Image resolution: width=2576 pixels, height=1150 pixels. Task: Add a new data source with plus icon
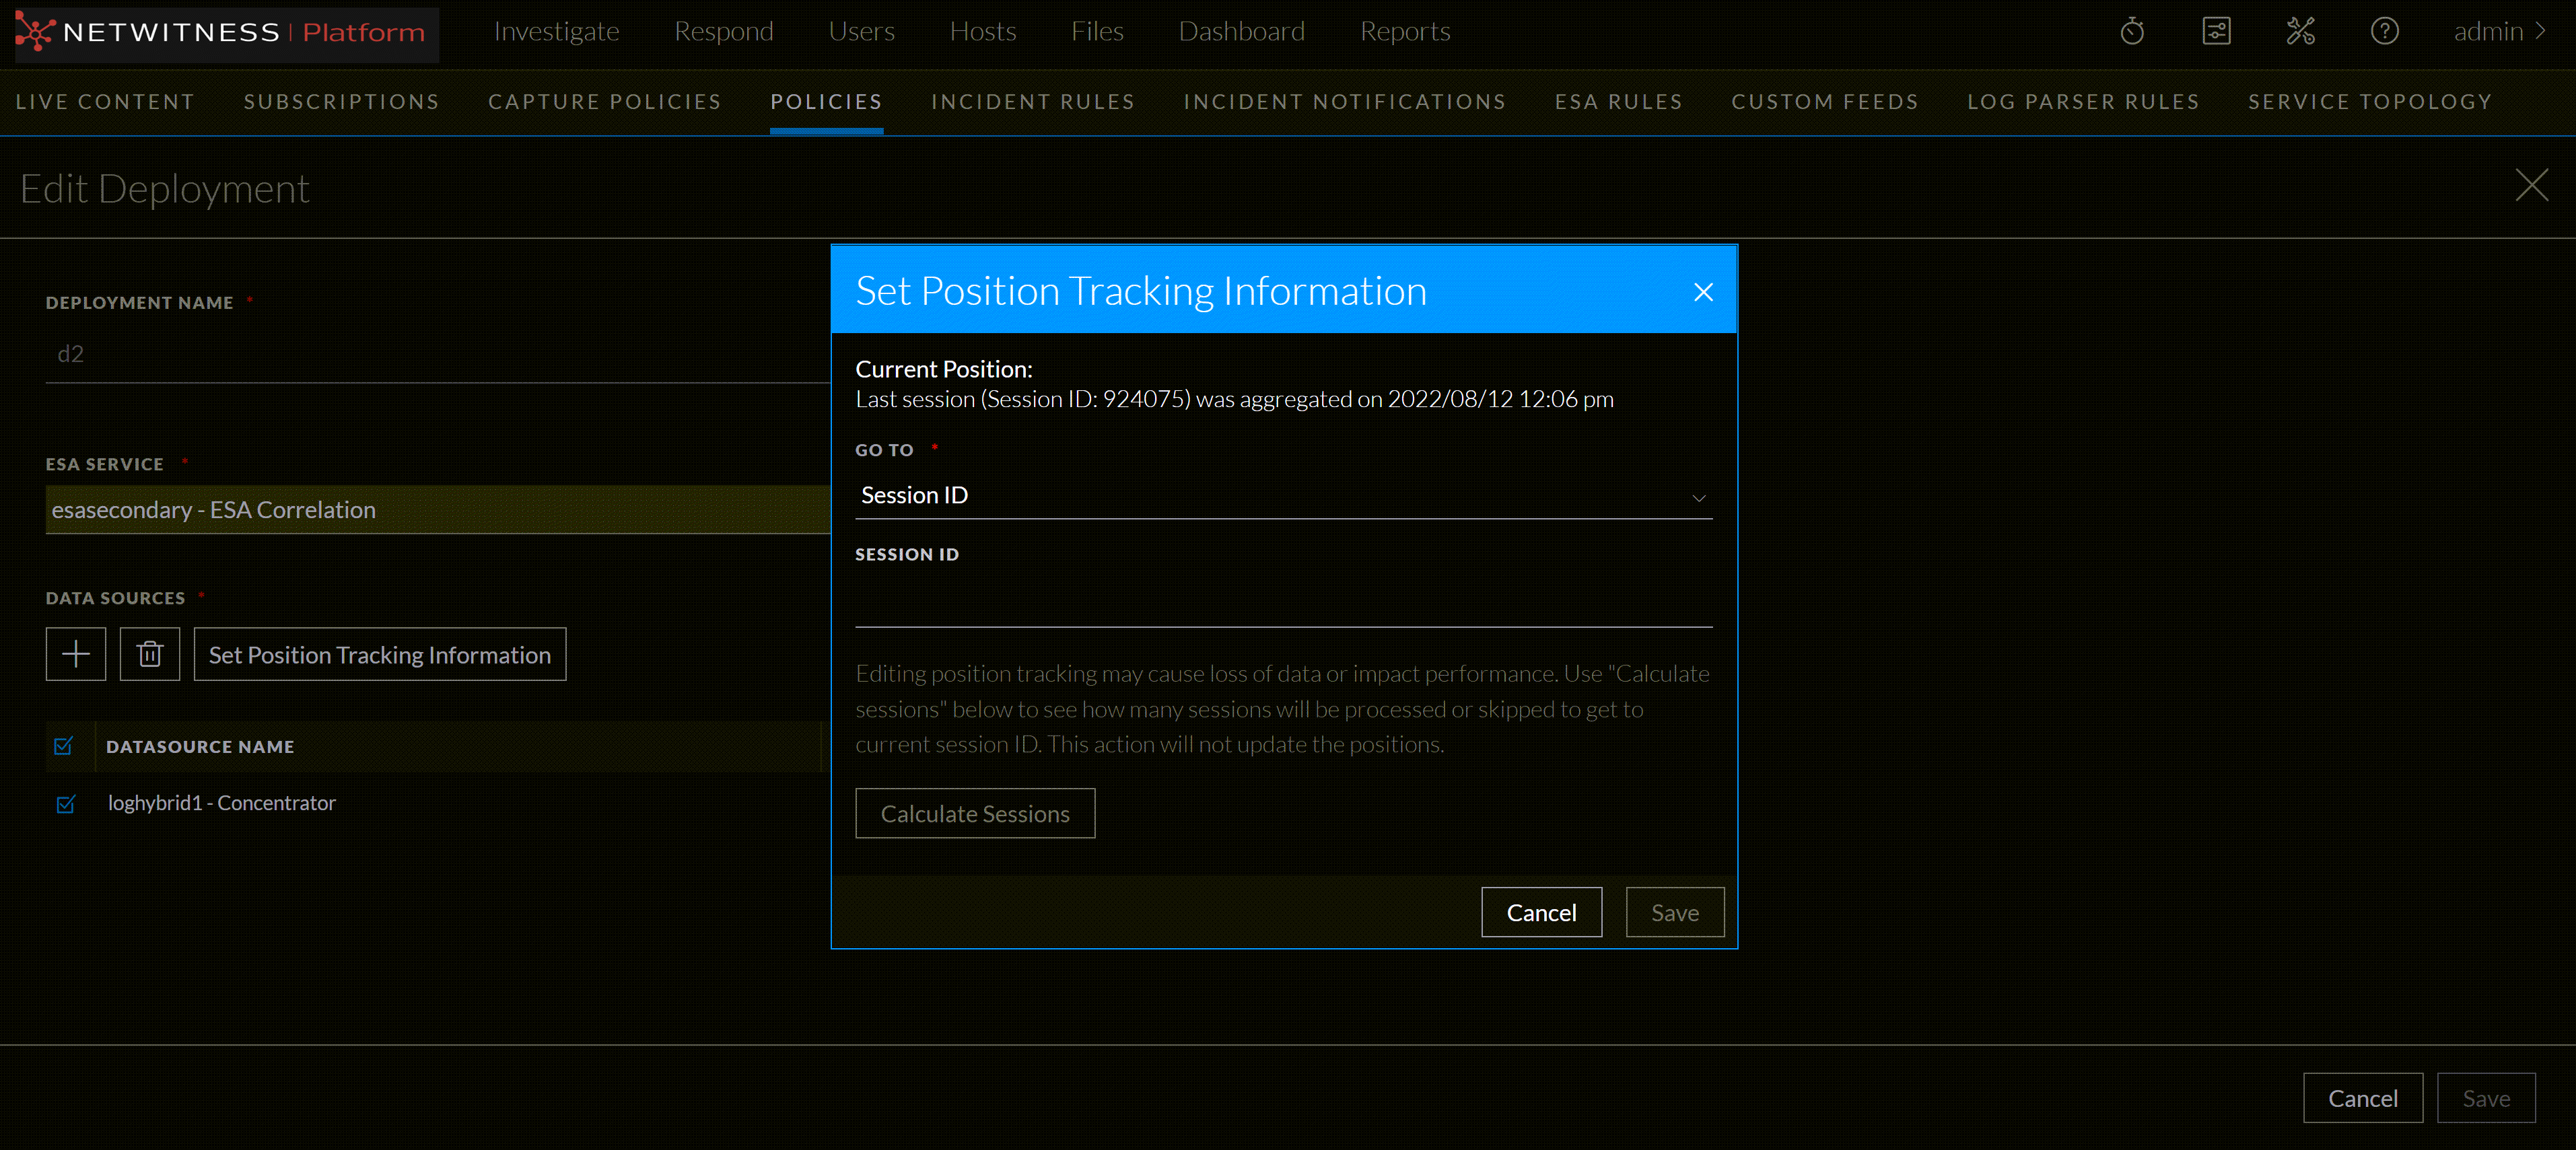pos(75,654)
